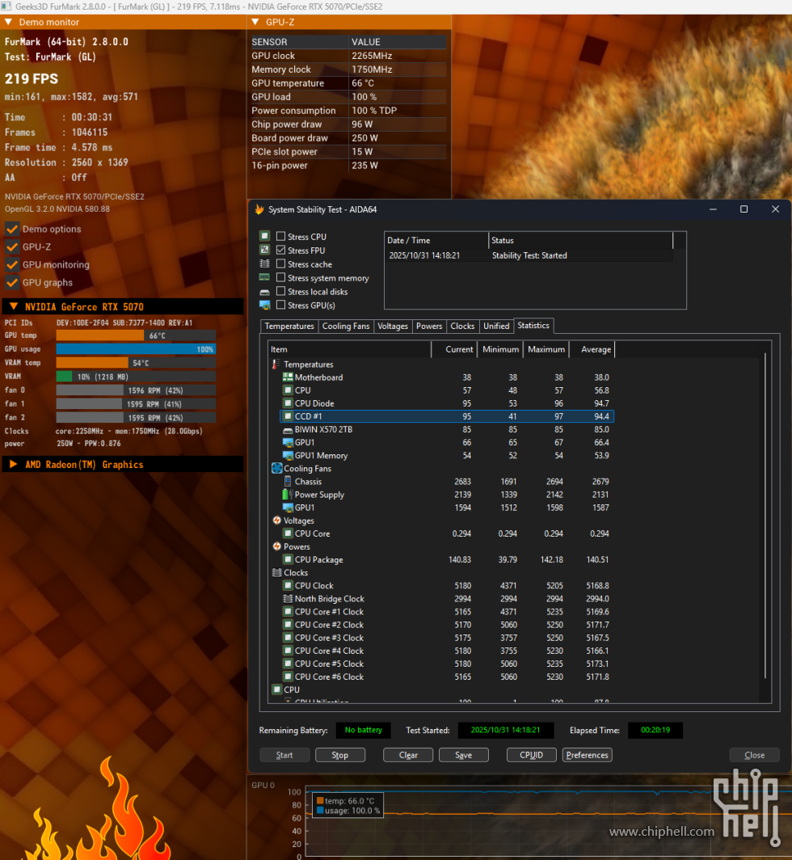This screenshot has width=792, height=860.
Task: Switch to the Voltages tab
Action: [x=393, y=326]
